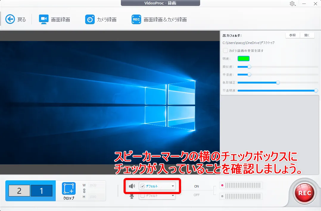Viewport: 321px width, 211px height.
Task: Click the 参照 browse button
Action: pyautogui.click(x=292, y=35)
